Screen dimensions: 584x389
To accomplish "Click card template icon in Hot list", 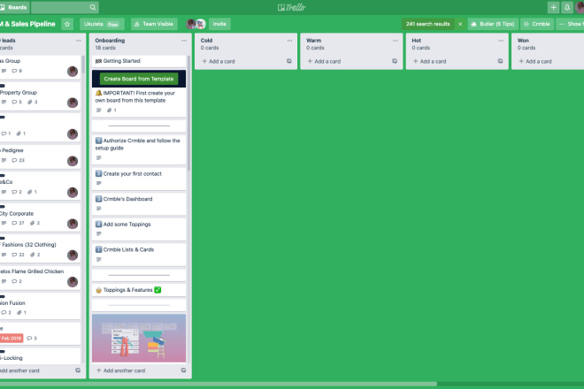I will pos(500,61).
